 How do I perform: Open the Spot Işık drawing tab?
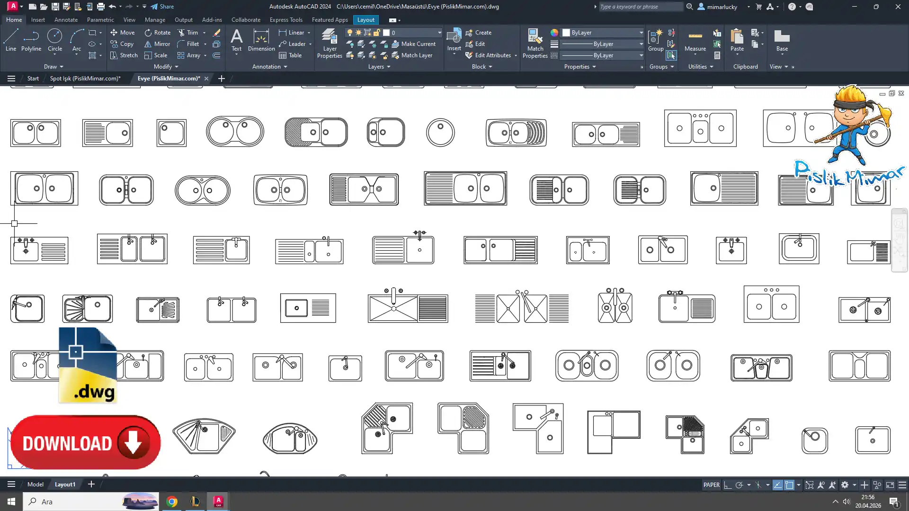(85, 79)
